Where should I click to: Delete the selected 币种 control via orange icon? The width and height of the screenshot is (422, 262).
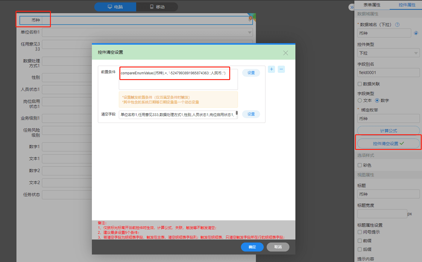coord(251,18)
